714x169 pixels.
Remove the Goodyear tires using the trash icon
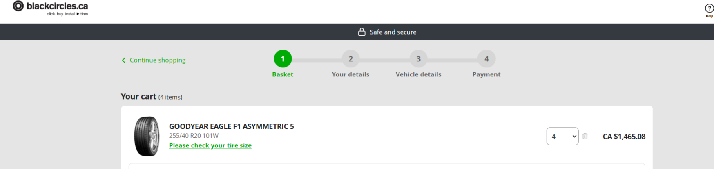coord(585,136)
